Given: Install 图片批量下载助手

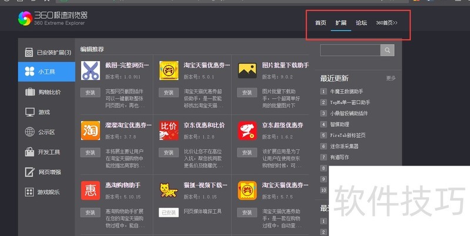Looking at the screenshot, I should tap(247, 93).
